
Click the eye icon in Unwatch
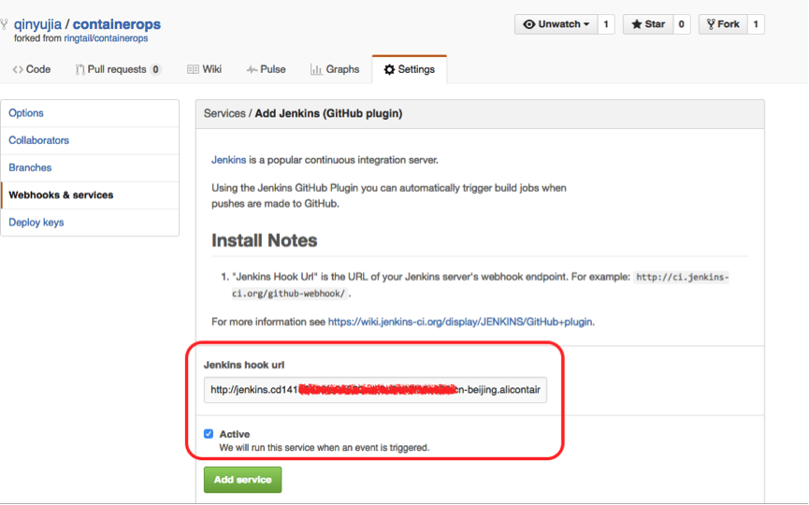528,24
